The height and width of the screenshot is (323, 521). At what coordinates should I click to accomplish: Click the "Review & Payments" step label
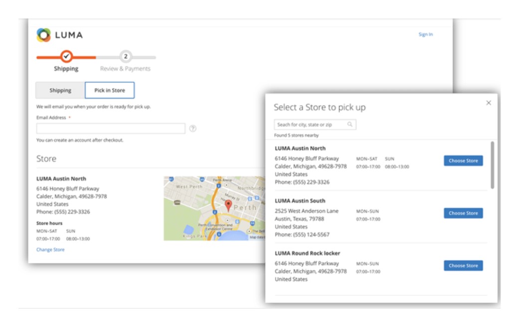125,69
